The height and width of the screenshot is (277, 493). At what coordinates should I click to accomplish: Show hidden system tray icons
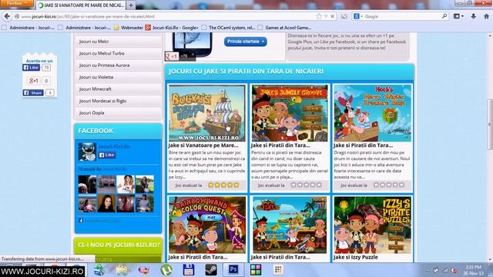pyautogui.click(x=428, y=270)
